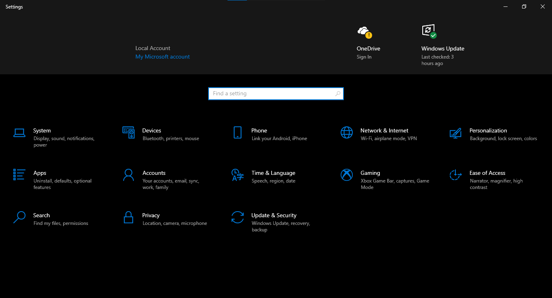Open Devices settings title
Screen dimensions: 552x298
152,130
